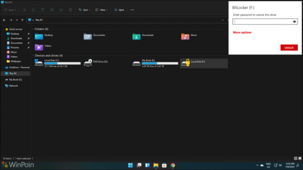Open the Downloads folder icon

[137, 37]
